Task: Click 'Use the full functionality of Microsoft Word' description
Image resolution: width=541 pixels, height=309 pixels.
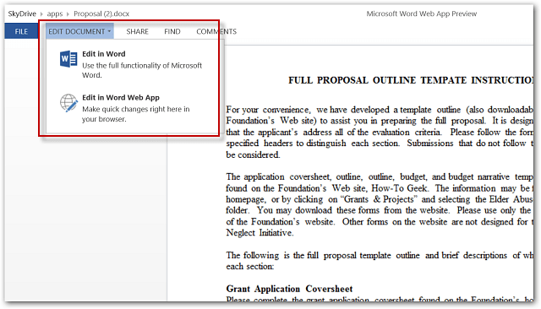Action: coord(142,70)
